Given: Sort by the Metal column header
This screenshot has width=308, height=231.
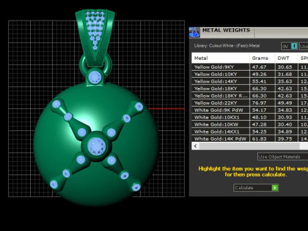Looking at the screenshot, I should (221, 58).
